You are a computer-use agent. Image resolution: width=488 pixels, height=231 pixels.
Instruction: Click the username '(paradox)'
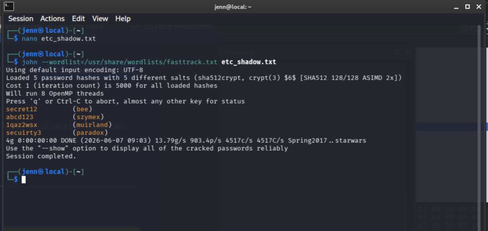[90, 133]
